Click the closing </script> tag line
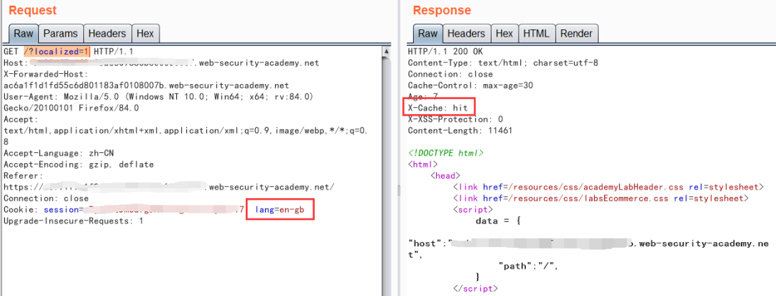Image resolution: width=776 pixels, height=296 pixels. click(x=475, y=288)
